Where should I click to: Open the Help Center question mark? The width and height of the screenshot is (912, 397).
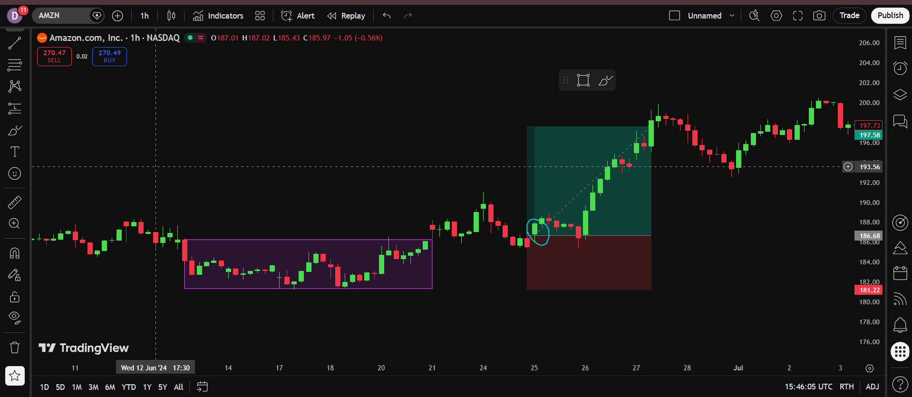pyautogui.click(x=900, y=384)
